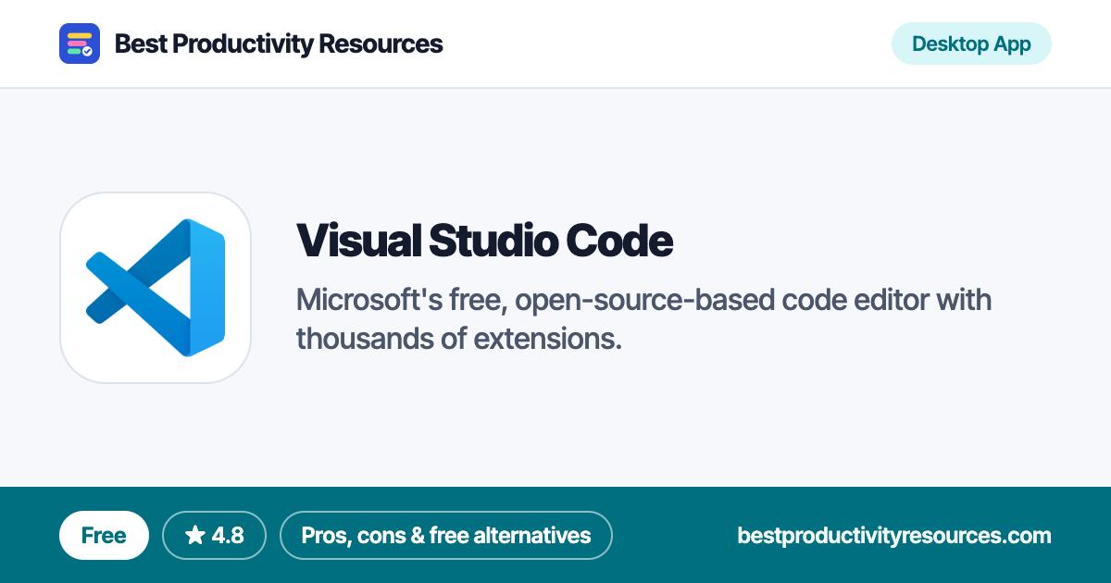Image resolution: width=1111 pixels, height=583 pixels.
Task: Visit bestproductivityresources.com link
Action: point(894,535)
